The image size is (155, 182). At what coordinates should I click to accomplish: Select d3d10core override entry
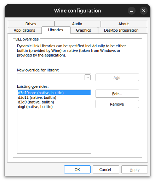click(x=54, y=93)
